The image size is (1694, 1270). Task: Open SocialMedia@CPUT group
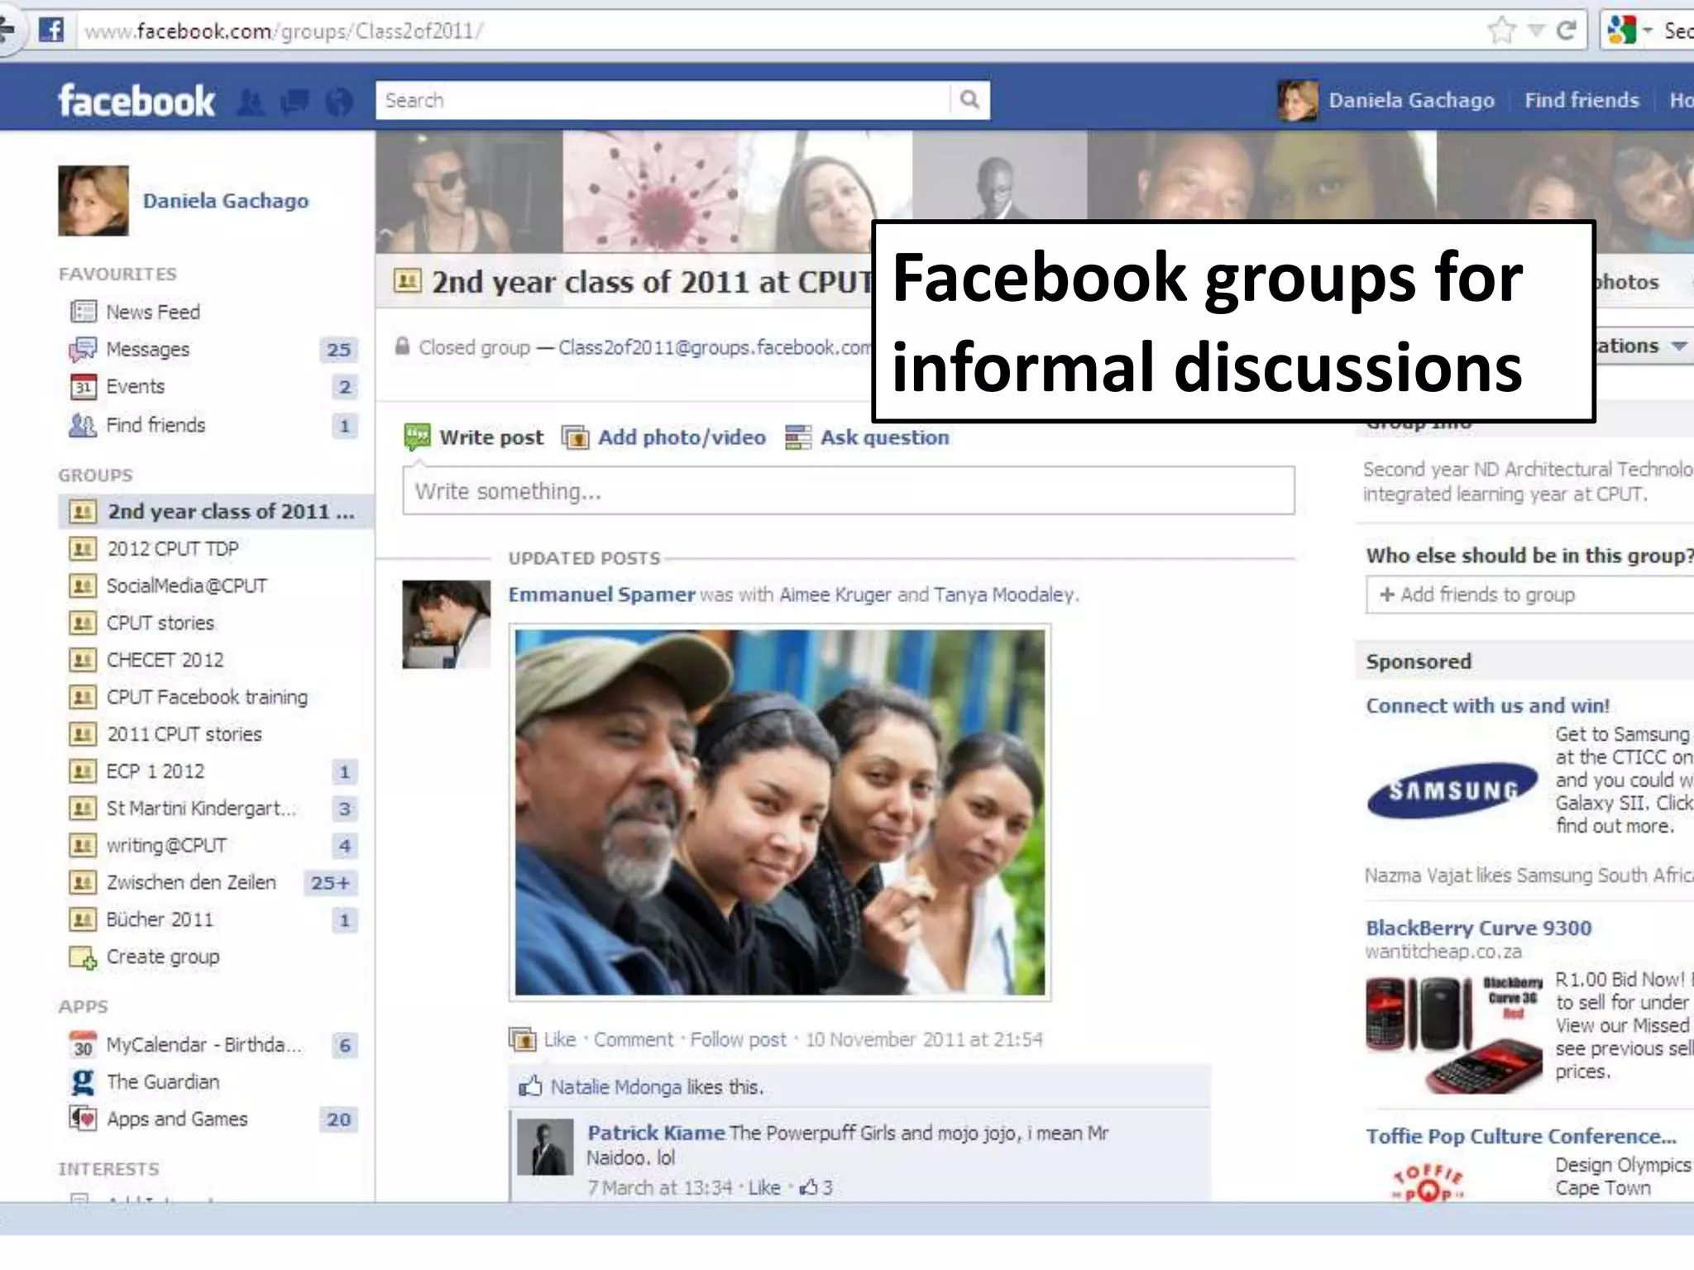[x=186, y=585]
